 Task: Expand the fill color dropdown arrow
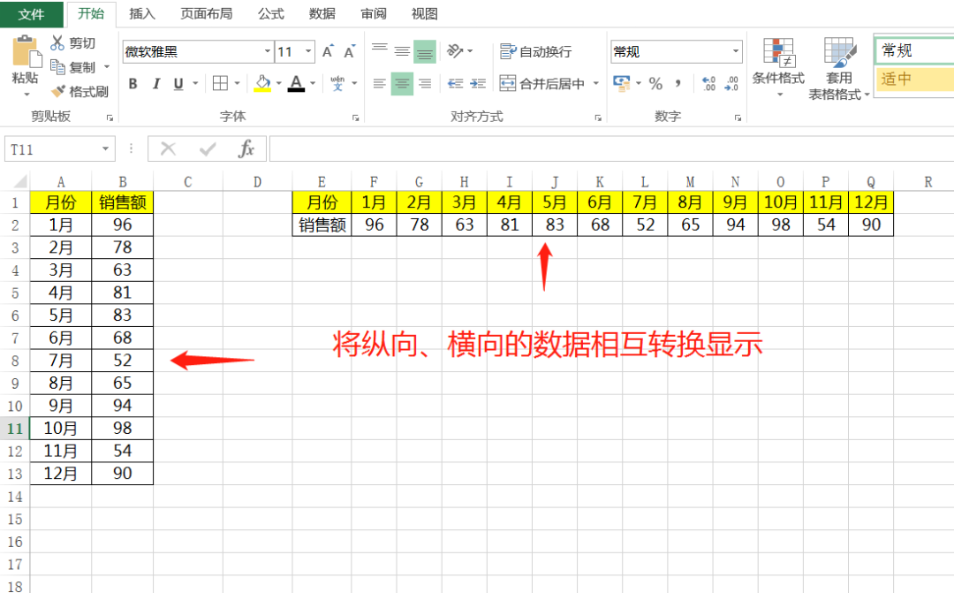point(278,83)
